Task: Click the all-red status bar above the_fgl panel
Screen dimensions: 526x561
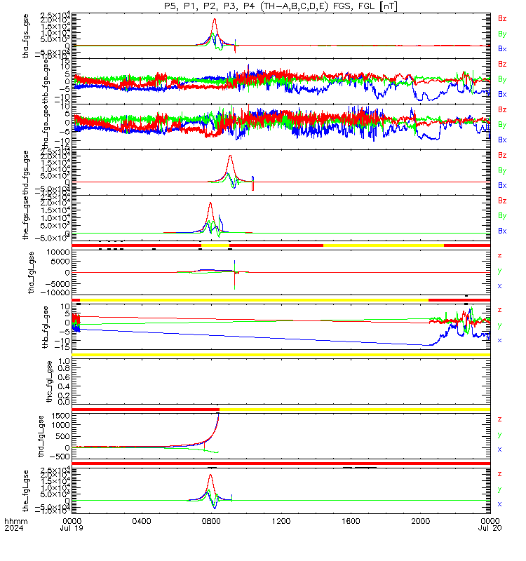Action: [281, 464]
